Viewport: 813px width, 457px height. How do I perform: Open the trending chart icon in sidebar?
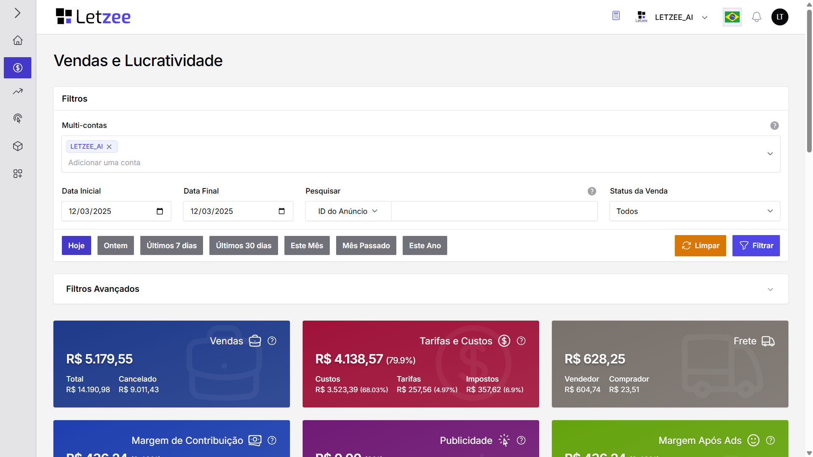[17, 91]
